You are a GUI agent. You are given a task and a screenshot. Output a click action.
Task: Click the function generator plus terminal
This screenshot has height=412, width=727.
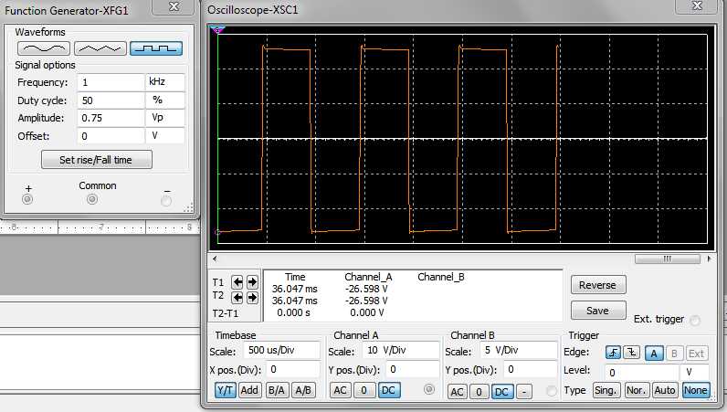(27, 199)
